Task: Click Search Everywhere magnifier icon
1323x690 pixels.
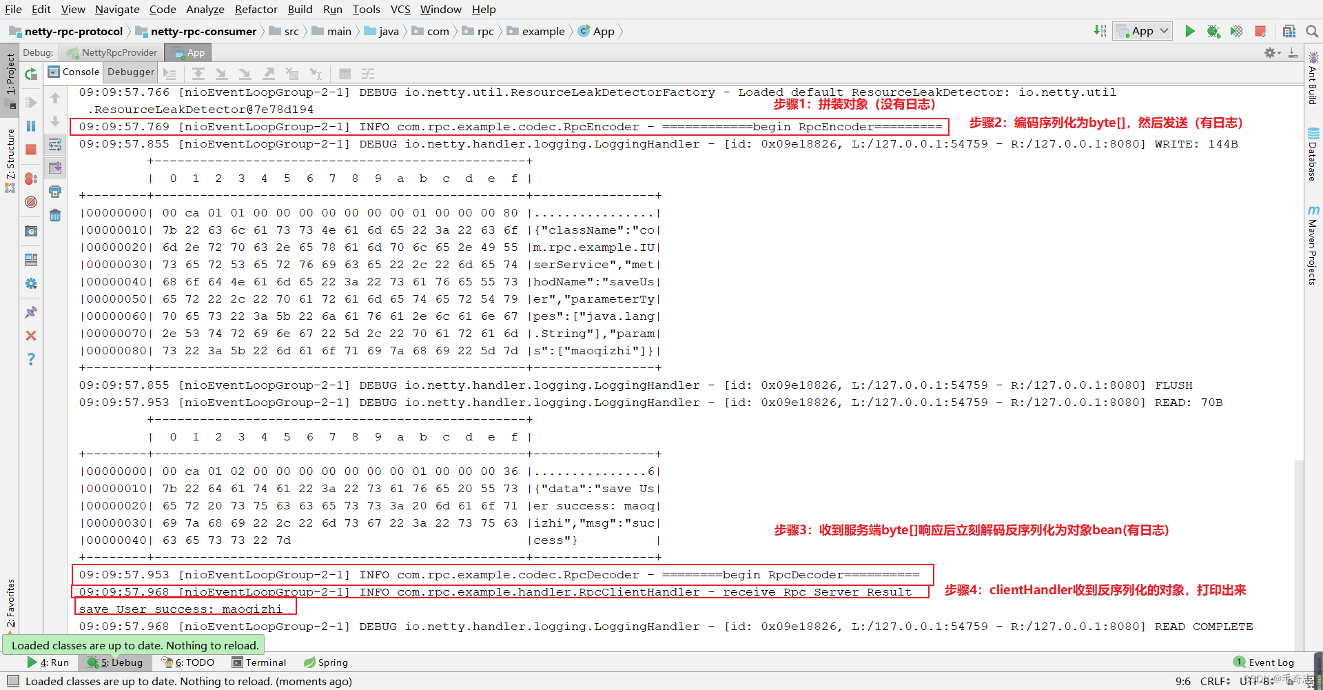Action: click(1312, 31)
